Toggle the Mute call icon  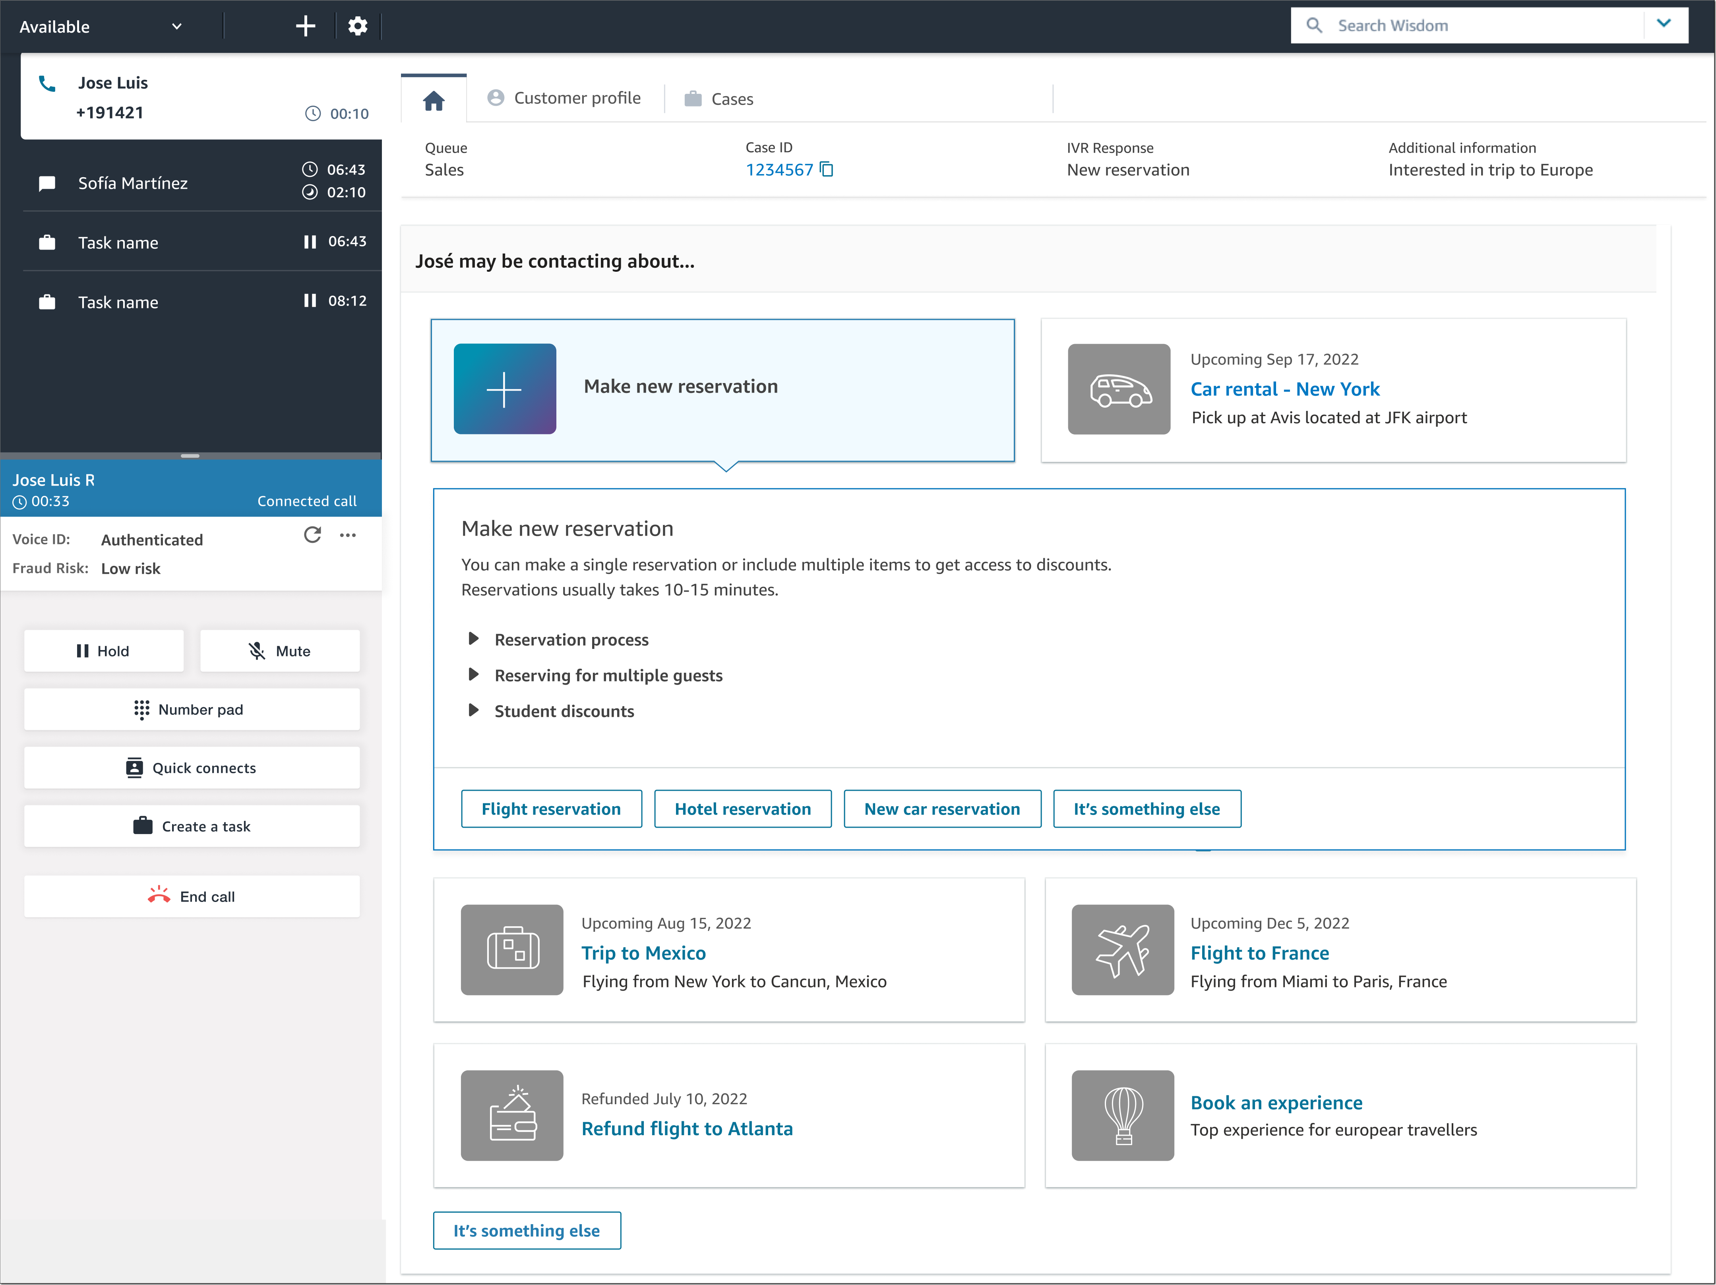coord(279,650)
